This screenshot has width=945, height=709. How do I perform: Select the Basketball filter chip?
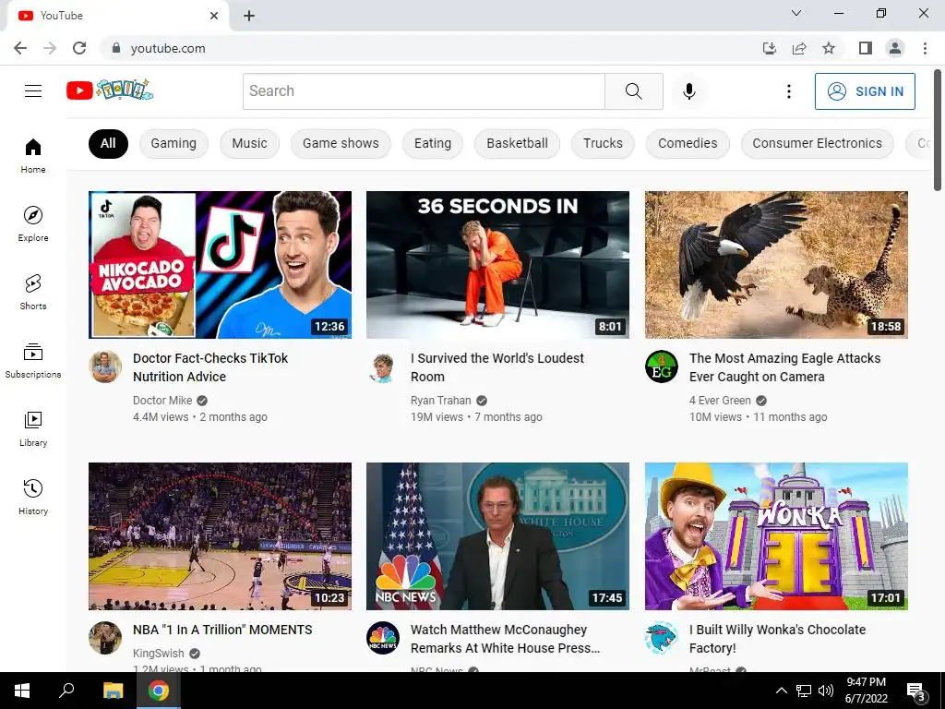point(517,143)
